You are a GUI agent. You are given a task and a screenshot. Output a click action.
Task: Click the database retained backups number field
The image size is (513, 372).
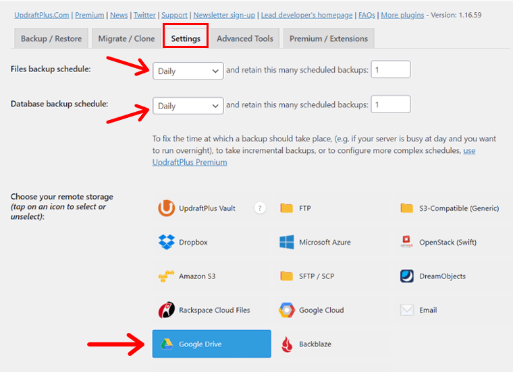391,104
